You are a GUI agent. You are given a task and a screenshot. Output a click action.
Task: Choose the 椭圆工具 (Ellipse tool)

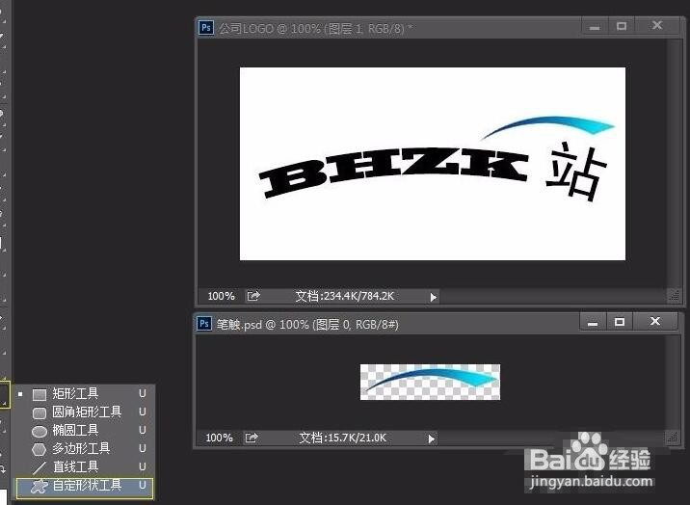pyautogui.click(x=85, y=430)
